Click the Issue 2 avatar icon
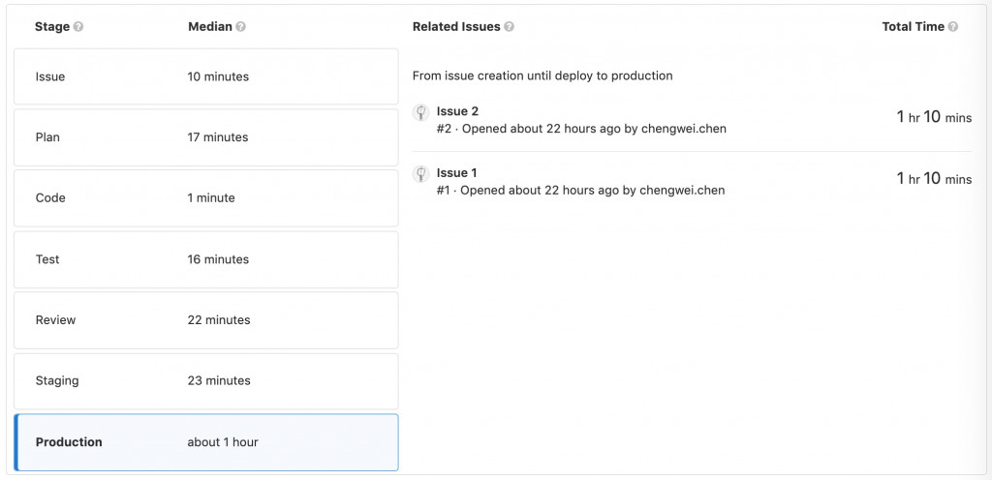This screenshot has height=480, width=992. [x=421, y=113]
